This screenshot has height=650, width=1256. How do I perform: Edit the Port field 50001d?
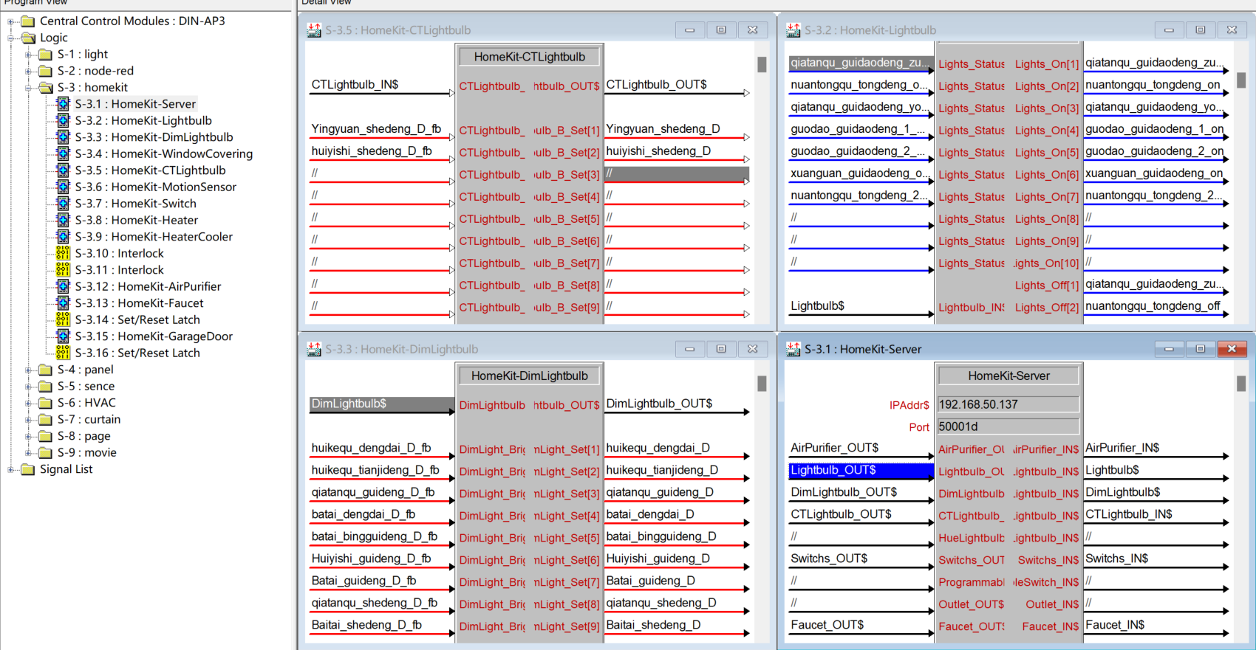(x=1008, y=426)
